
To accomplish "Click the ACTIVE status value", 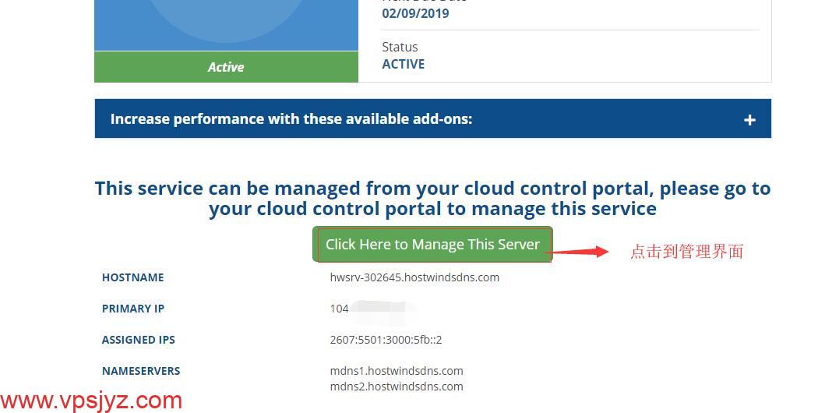I will (404, 64).
